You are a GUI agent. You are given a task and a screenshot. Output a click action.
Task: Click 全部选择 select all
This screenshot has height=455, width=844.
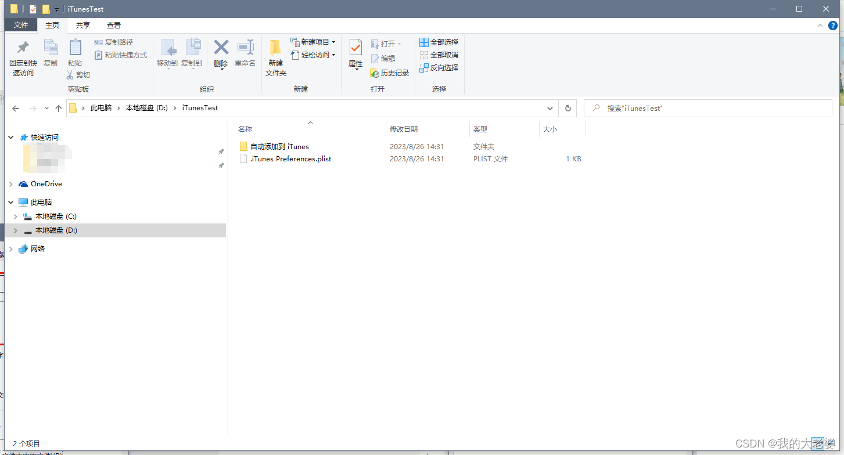[x=439, y=42]
